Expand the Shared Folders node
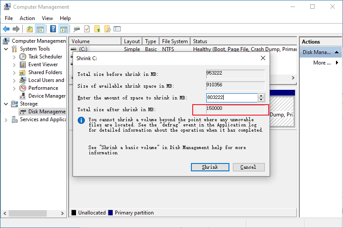Viewport: 343px width, 228px height. pyautogui.click(x=14, y=73)
